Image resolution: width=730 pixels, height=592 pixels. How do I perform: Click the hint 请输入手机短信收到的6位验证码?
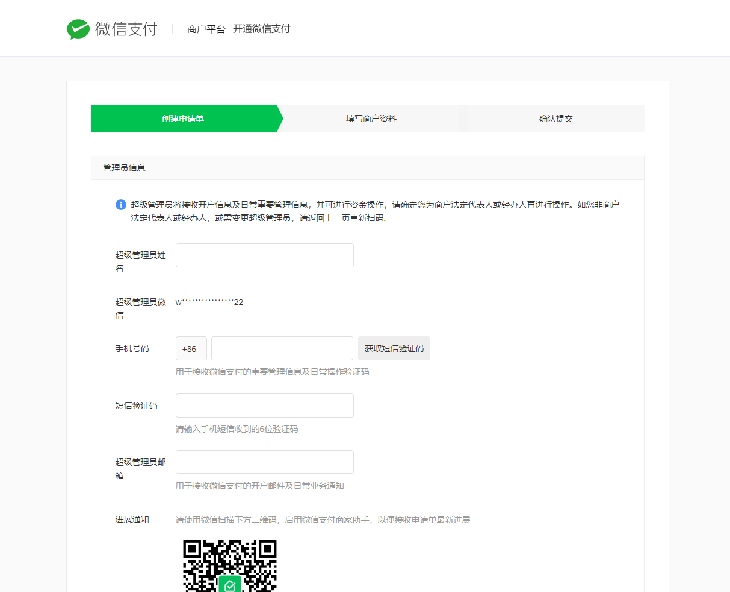point(237,429)
